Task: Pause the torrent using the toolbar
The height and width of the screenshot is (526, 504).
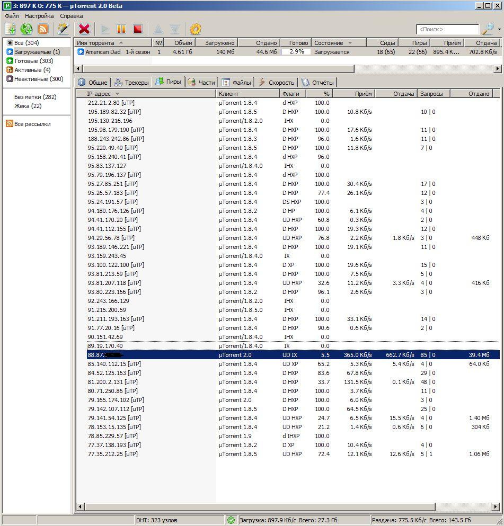Action: coord(121,29)
